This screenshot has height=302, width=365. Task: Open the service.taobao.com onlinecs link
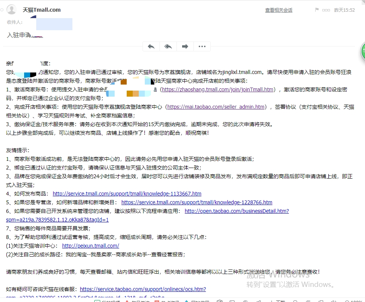tap(143, 289)
